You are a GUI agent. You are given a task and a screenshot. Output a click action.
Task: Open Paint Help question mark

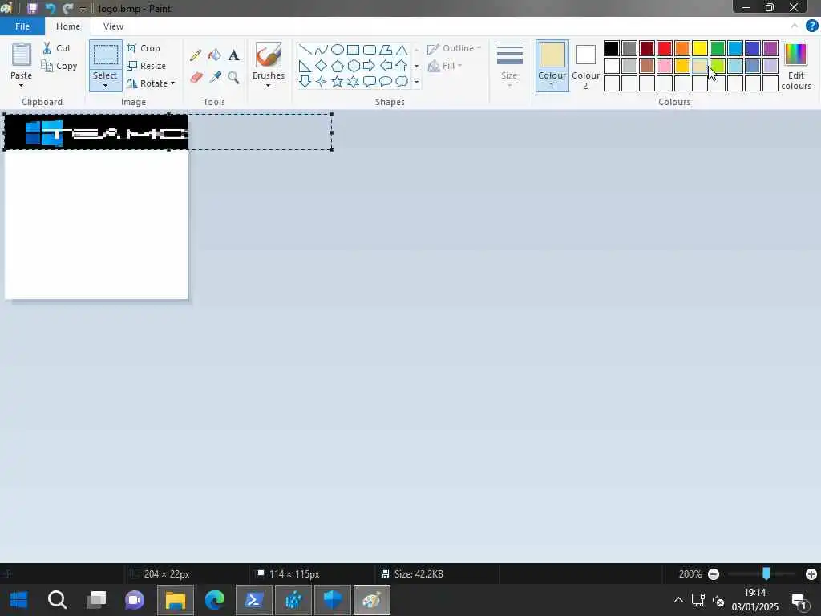point(811,26)
